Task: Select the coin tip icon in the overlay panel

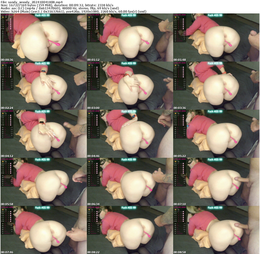Action: pyautogui.click(x=3, y=17)
